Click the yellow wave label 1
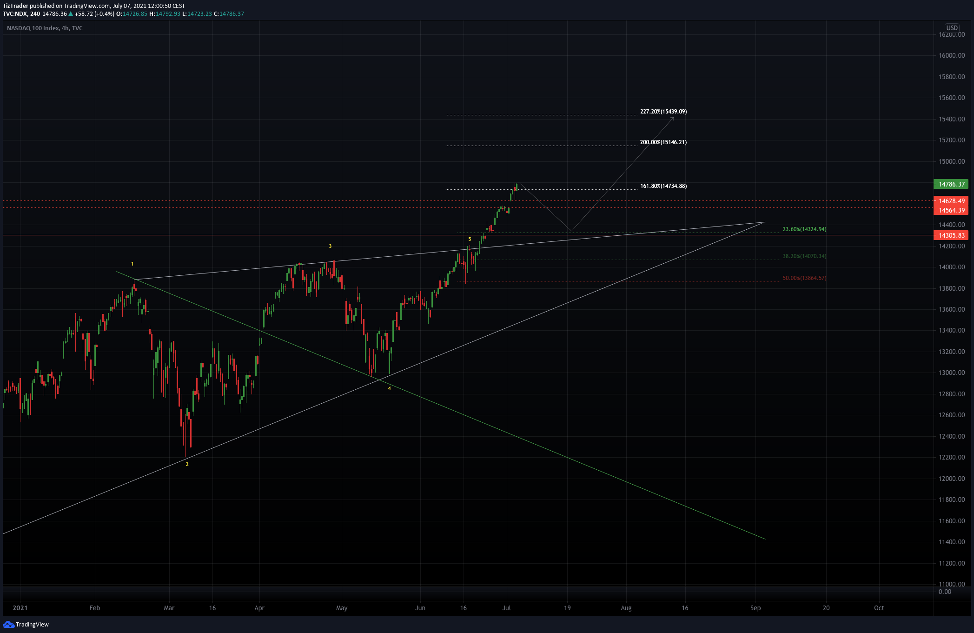This screenshot has width=974, height=633. (x=132, y=264)
